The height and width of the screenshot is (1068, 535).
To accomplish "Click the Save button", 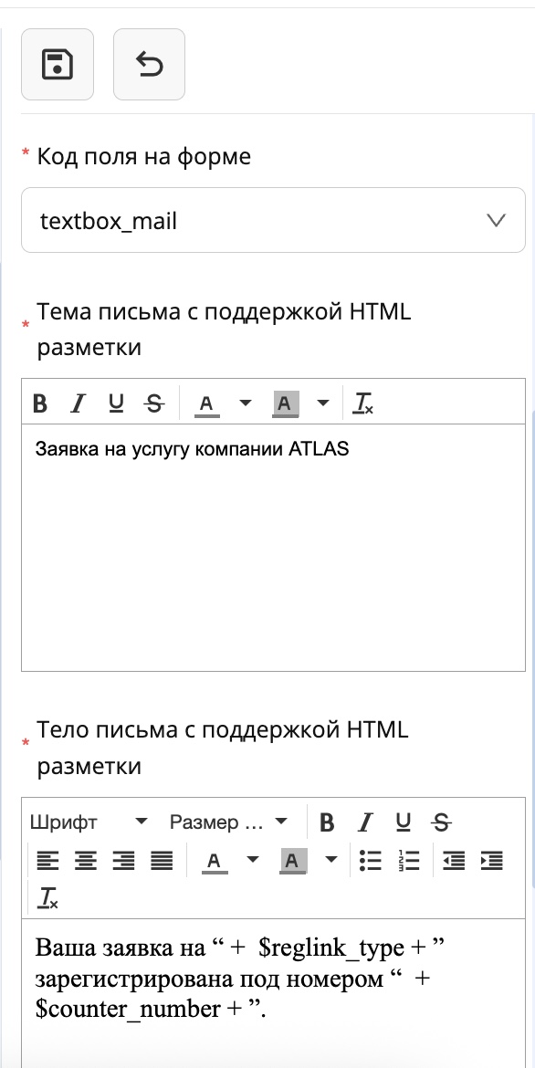I will tap(57, 64).
